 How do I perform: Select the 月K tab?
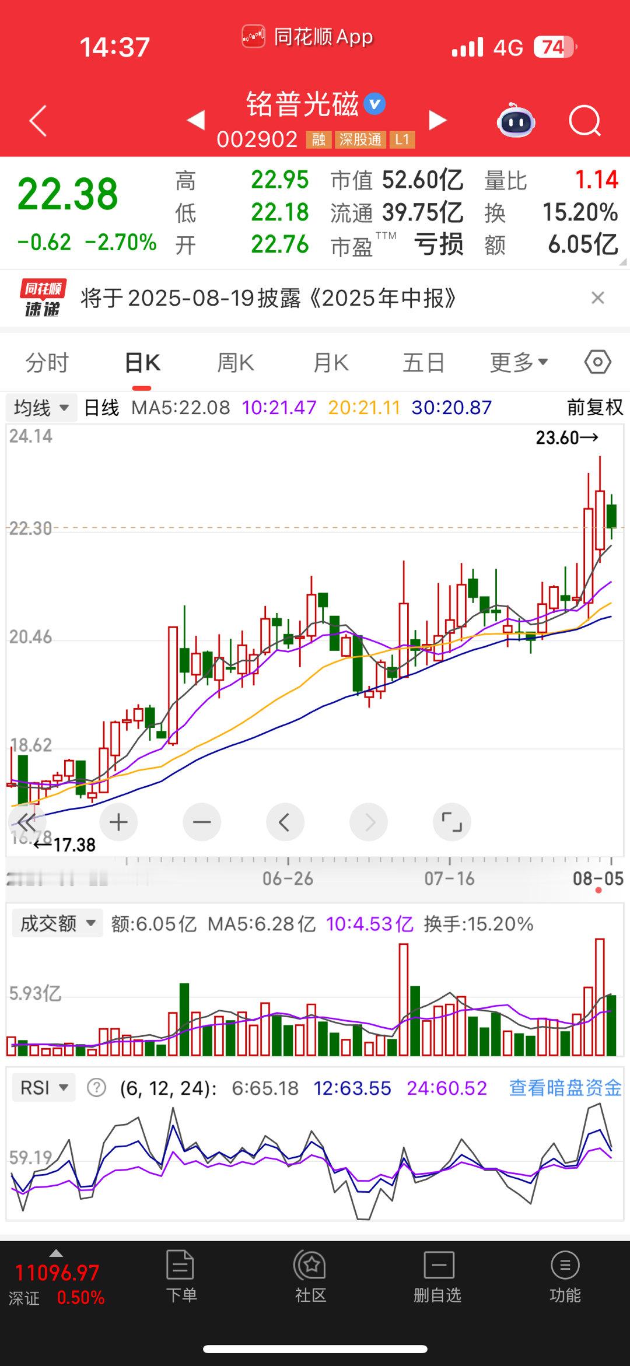click(331, 363)
